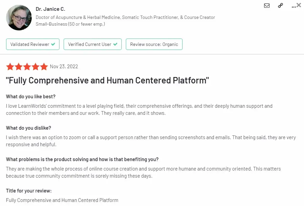Close the review popup with X
This screenshot has height=206, width=304.
pos(299,5)
